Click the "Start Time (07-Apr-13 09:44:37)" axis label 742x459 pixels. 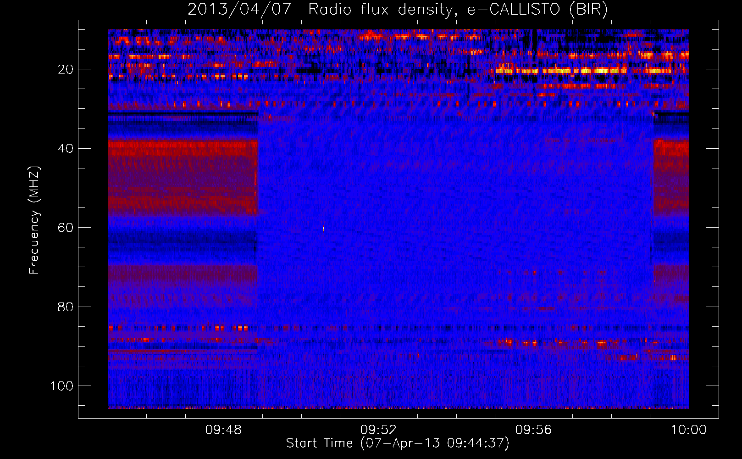coord(398,443)
